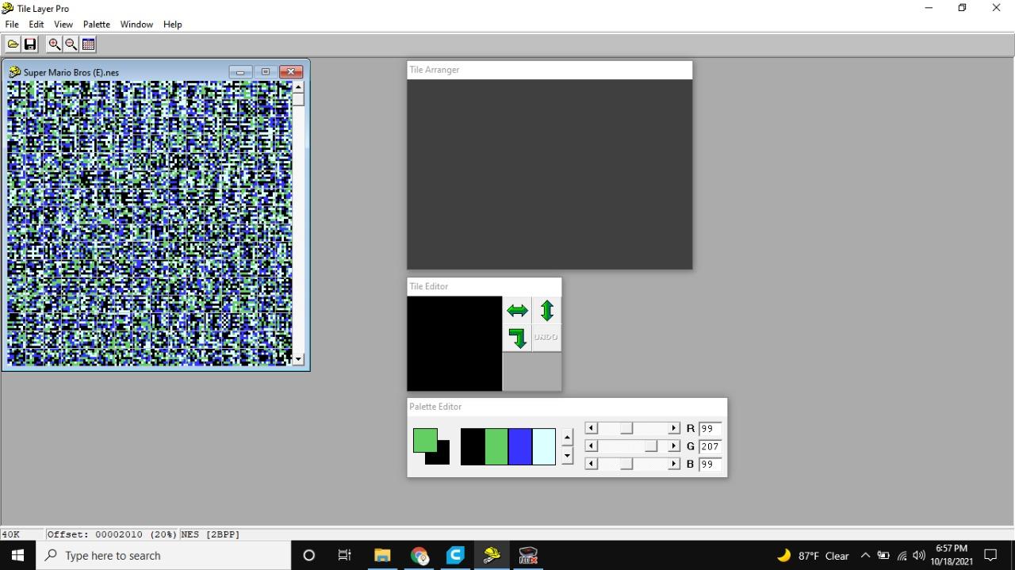Increase red with the R slider right arrow

pyautogui.click(x=674, y=428)
